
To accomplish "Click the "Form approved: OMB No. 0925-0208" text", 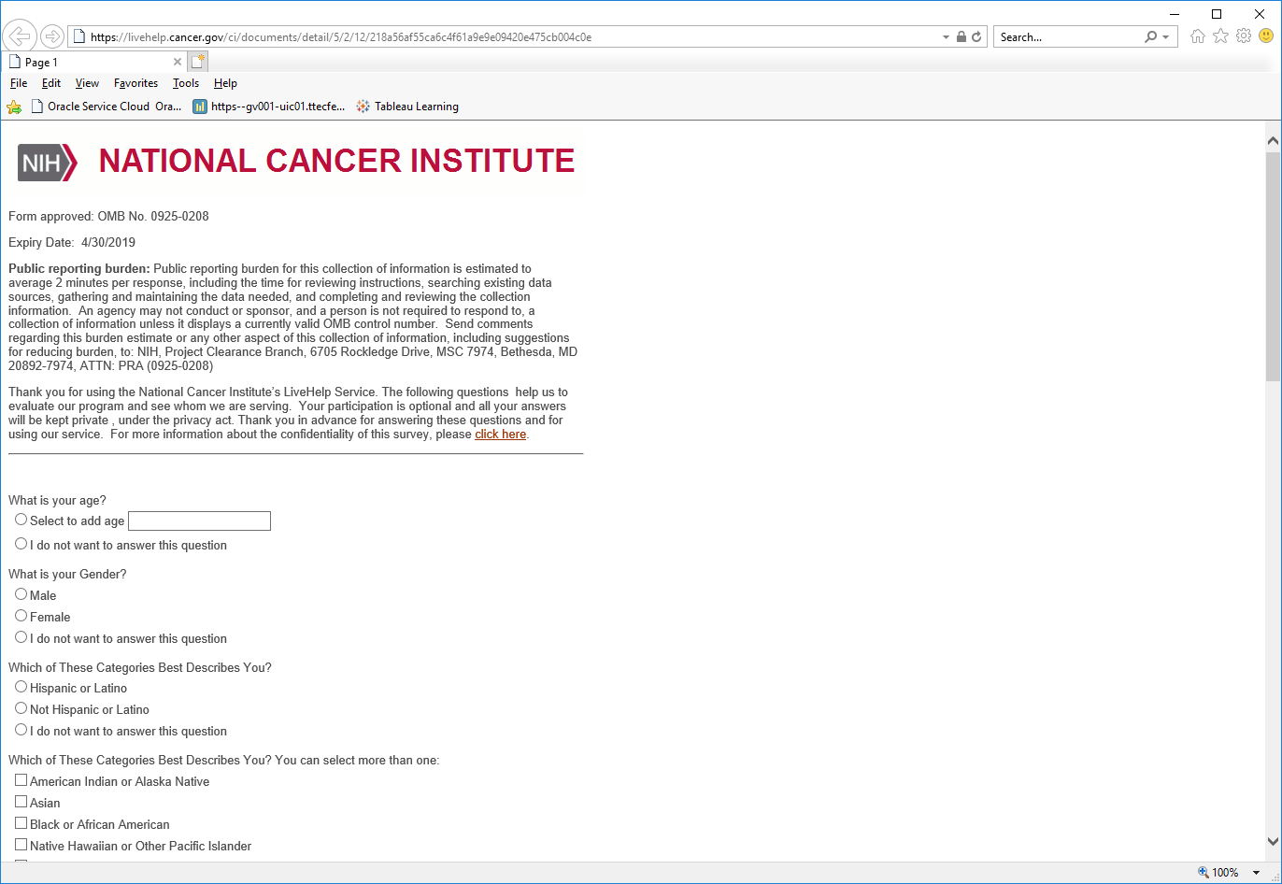I will pos(108,217).
